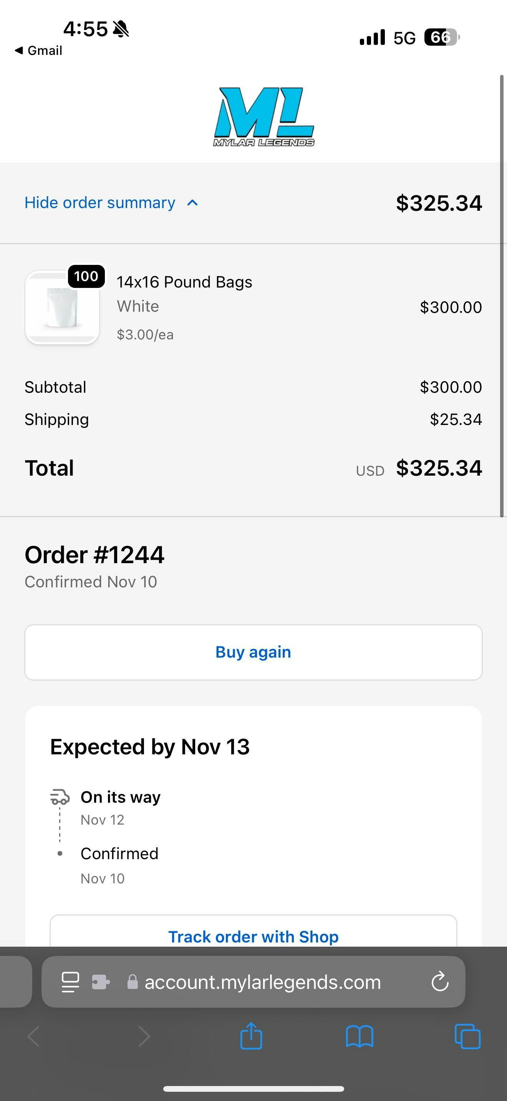Reload the page with refresh icon
This screenshot has height=1101, width=507.
click(x=440, y=982)
